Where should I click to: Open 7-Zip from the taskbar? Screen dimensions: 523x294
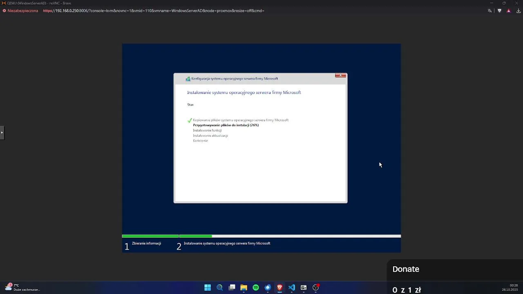coord(304,287)
